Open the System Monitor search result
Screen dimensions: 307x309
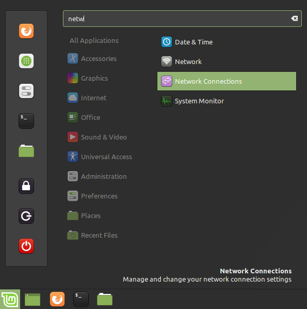coord(227,101)
